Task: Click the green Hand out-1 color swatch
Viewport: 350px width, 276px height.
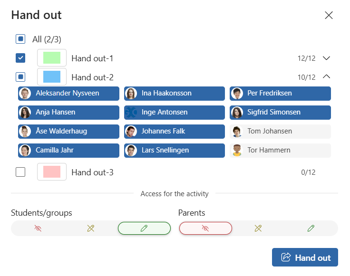Action: click(52, 58)
